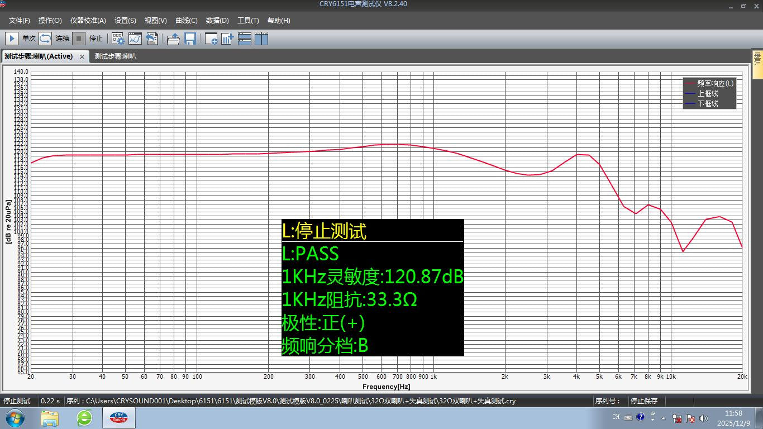
Task: Open the 仪器校准(A) menu
Action: (x=88, y=20)
